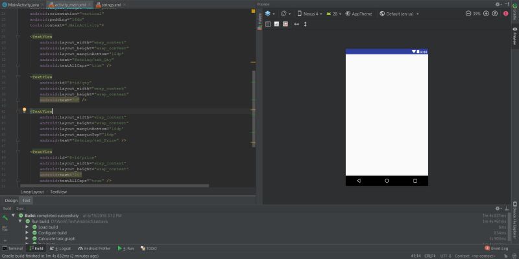Open the Run tool window
Screen dimensions: 519x259
coord(126,249)
